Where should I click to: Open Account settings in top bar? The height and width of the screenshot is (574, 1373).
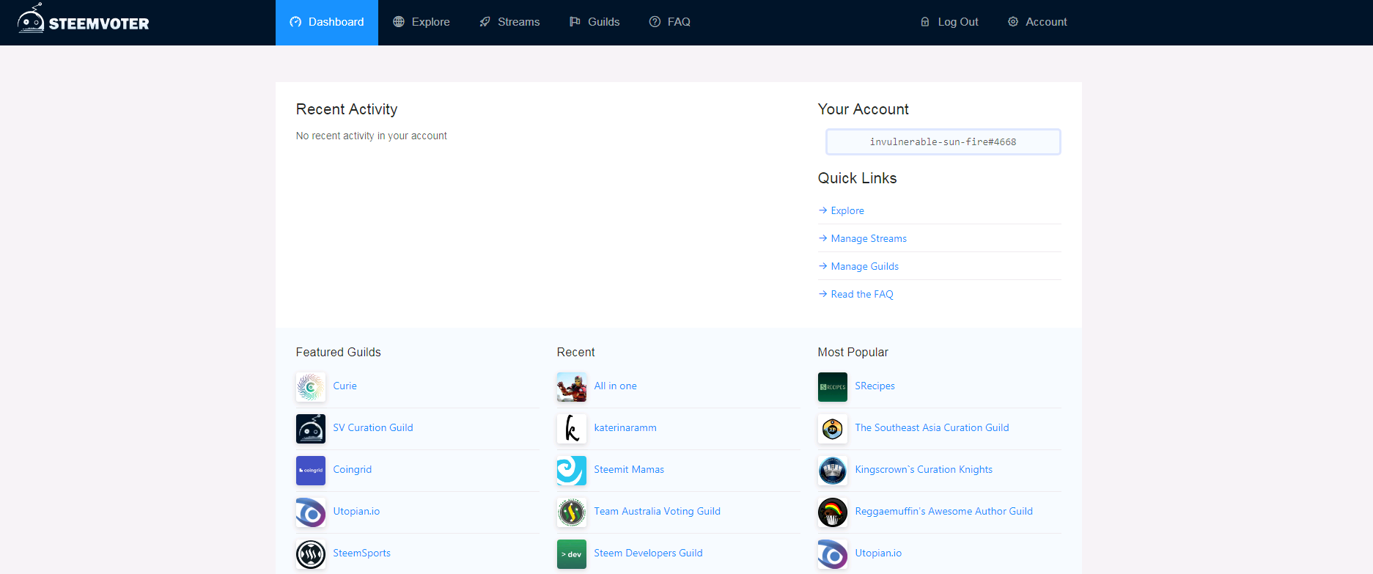(1037, 22)
